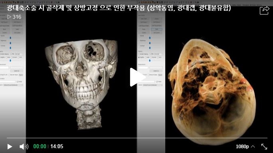Click the blue-highlighted button in the right panel grid
The image size is (273, 153).
pos(156,29)
